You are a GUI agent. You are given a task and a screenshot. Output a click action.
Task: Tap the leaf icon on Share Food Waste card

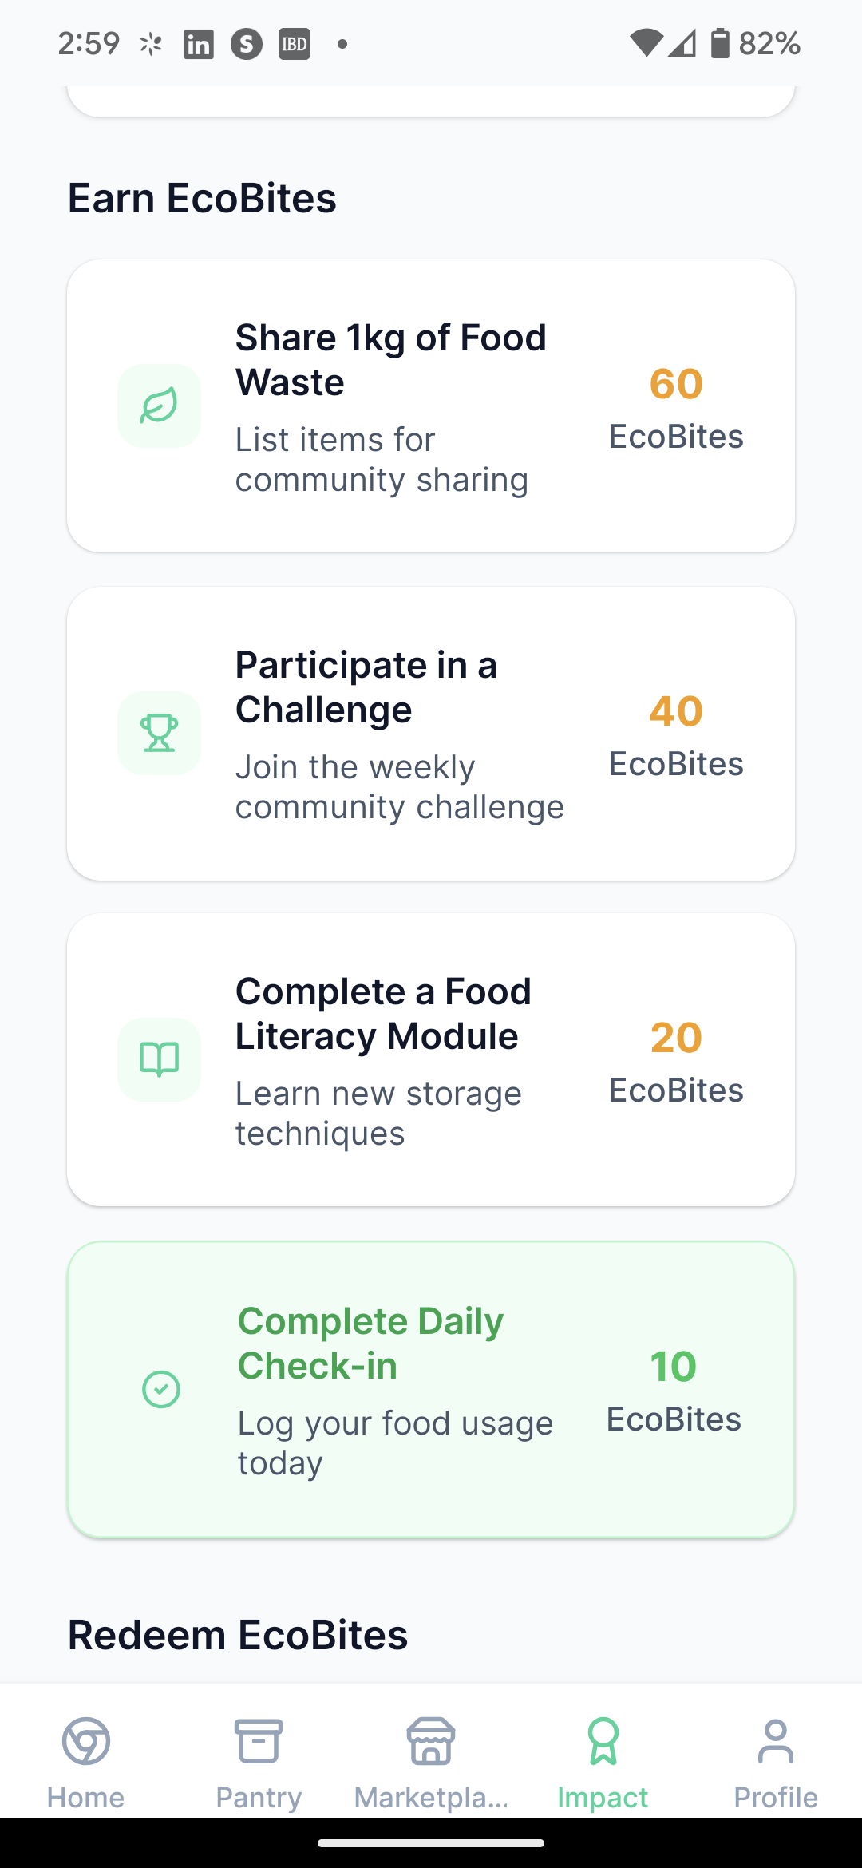pos(159,406)
